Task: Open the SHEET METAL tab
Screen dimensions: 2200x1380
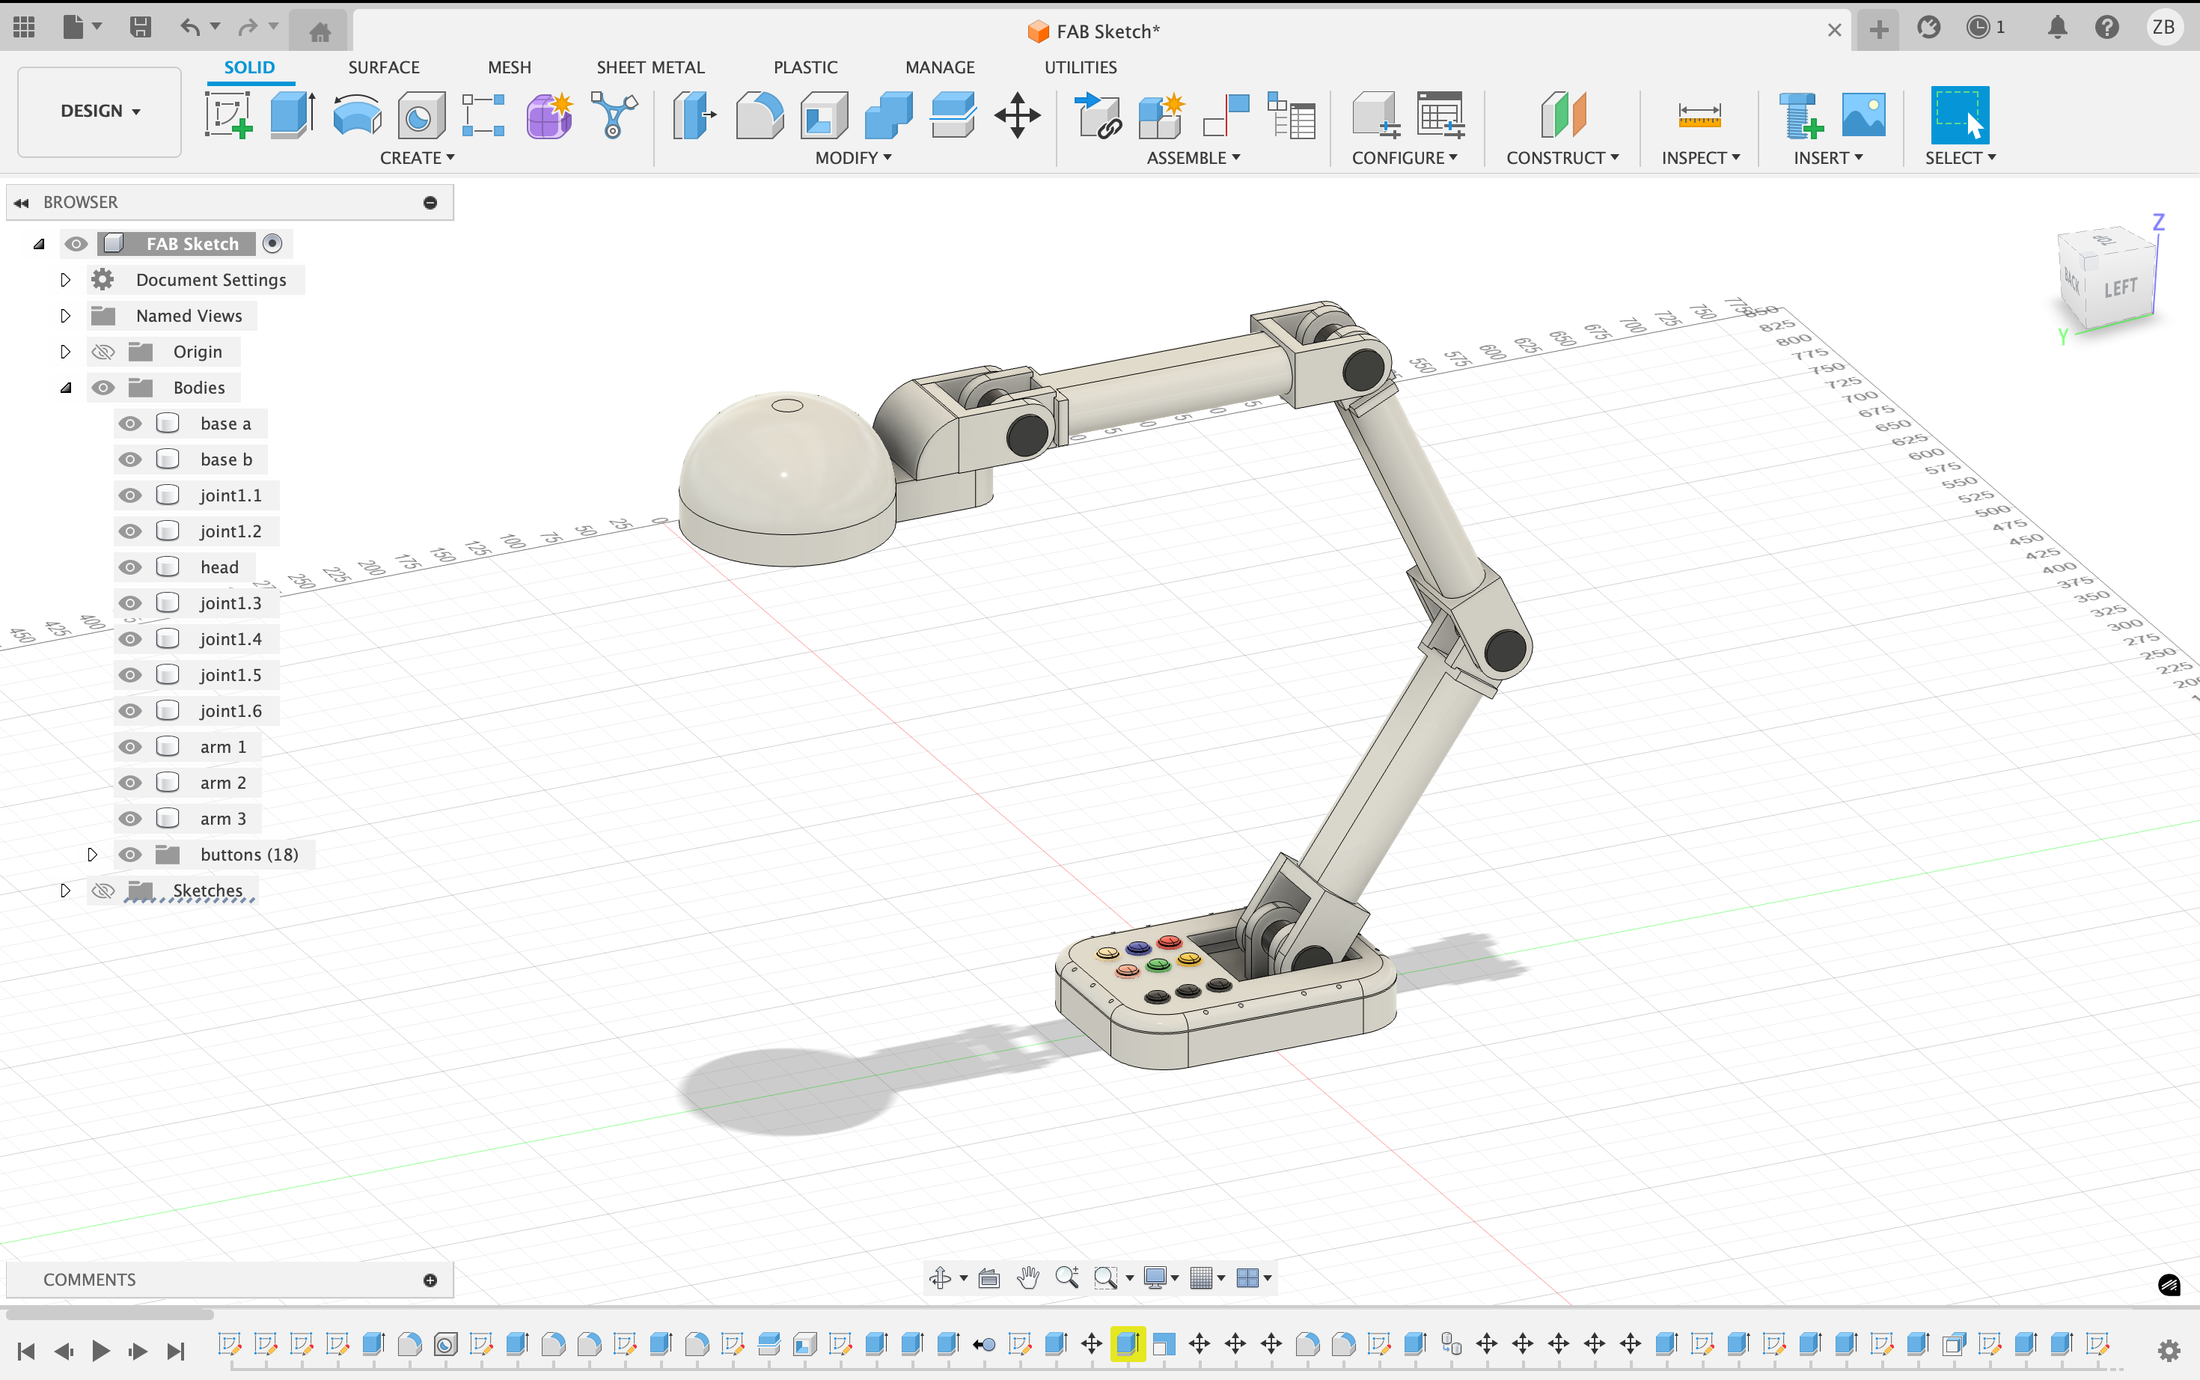Action: coord(650,67)
